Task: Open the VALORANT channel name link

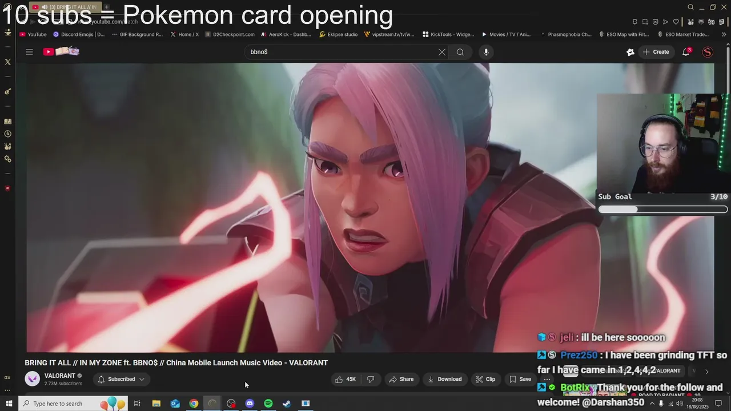Action: point(60,376)
